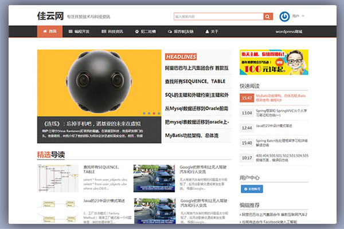
Task: Open the sequence diagram thumbnail for 查找所有SEQUENCE
Action: (x=58, y=179)
